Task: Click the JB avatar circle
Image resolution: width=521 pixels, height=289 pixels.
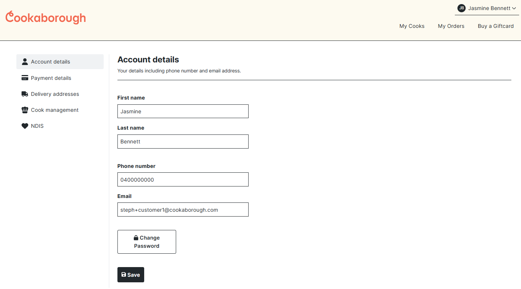Action: point(462,8)
